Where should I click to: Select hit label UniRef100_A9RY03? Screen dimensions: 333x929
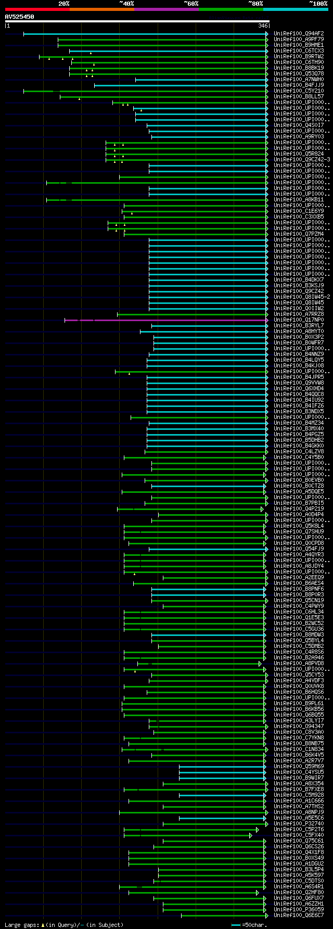(299, 137)
